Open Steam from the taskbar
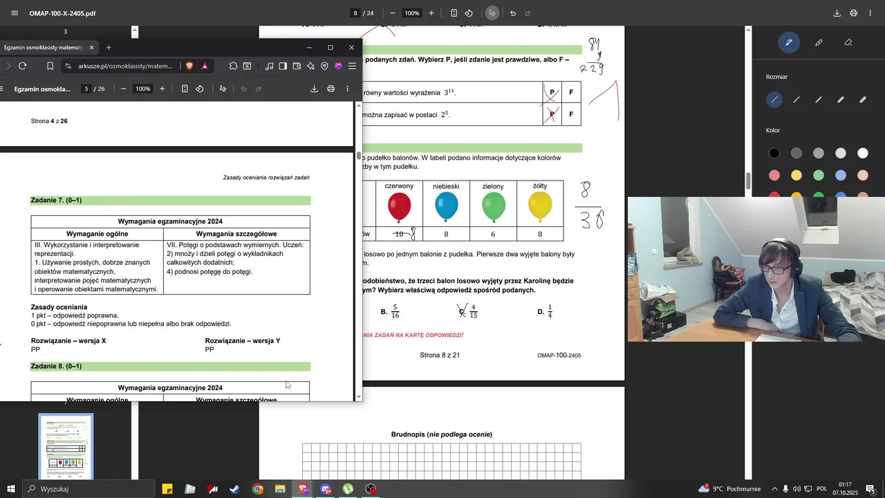 234,489
